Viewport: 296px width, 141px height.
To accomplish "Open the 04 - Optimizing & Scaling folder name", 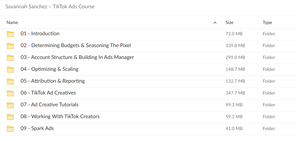I will pyautogui.click(x=49, y=69).
